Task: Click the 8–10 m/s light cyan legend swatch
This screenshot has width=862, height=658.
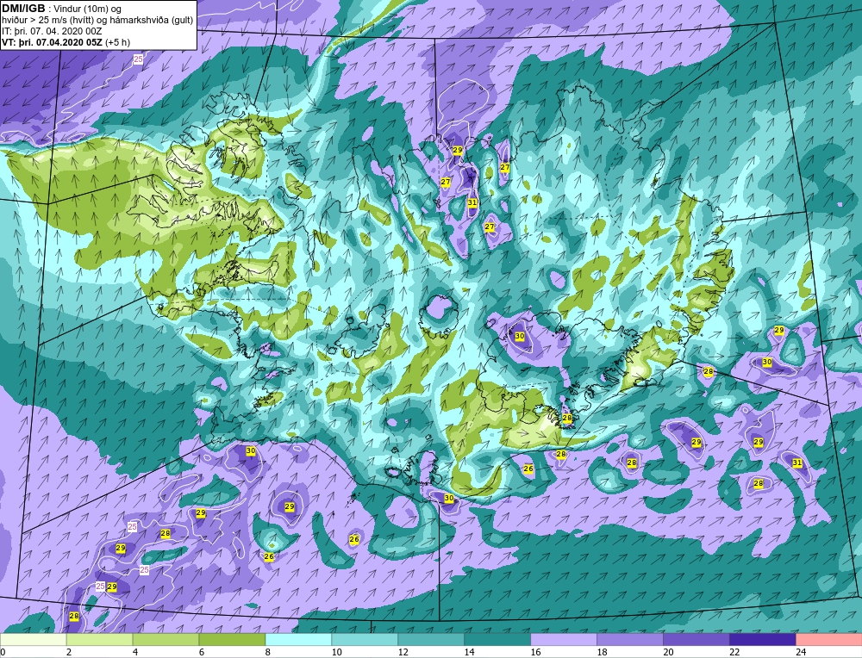Action: pyautogui.click(x=298, y=640)
